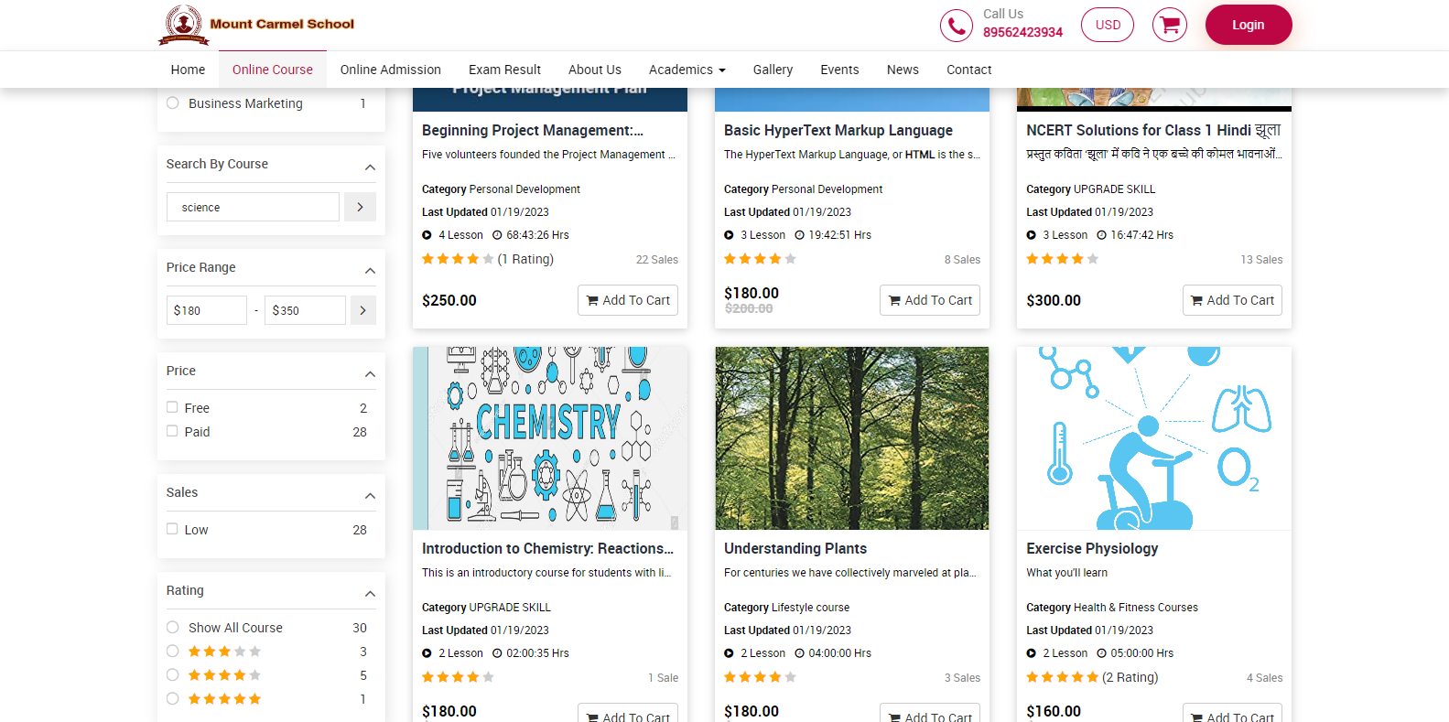
Task: Open the Academics dropdown menu
Action: pos(687,70)
